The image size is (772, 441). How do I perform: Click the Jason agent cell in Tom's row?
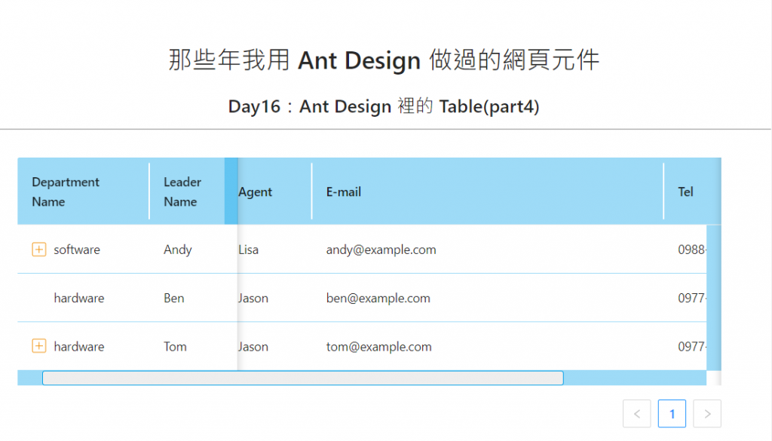(274, 346)
